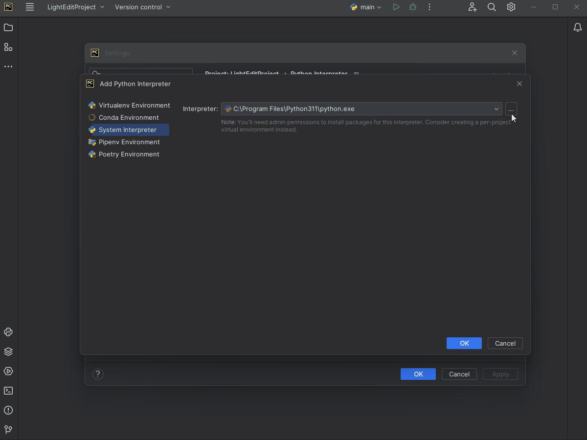Open the Python Packages tool window
The image size is (587, 440).
[8, 352]
